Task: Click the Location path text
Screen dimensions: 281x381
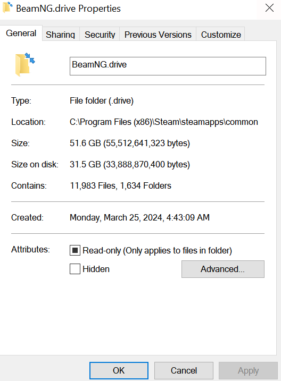Action: coord(164,122)
